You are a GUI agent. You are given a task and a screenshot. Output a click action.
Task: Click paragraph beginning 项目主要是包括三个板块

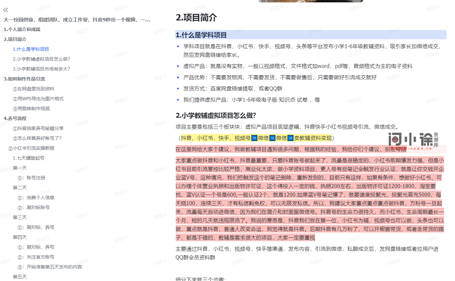(288, 127)
